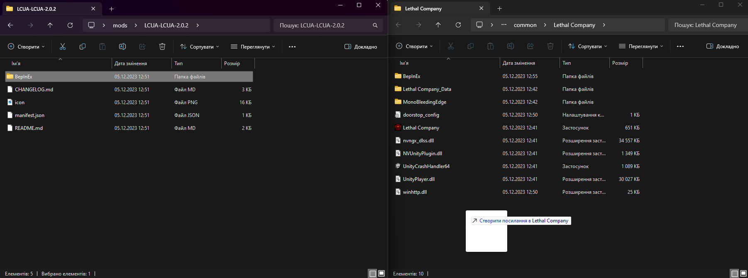The image size is (748, 278).
Task: Click Back arrow in LCUA-LCUA-2.0.2 window
Action: pyautogui.click(x=10, y=25)
